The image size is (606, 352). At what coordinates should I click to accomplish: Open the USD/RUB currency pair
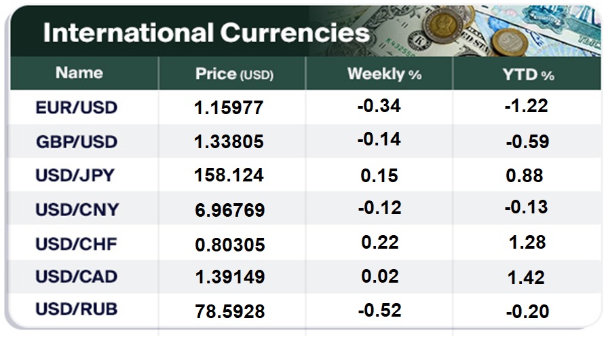coord(77,309)
